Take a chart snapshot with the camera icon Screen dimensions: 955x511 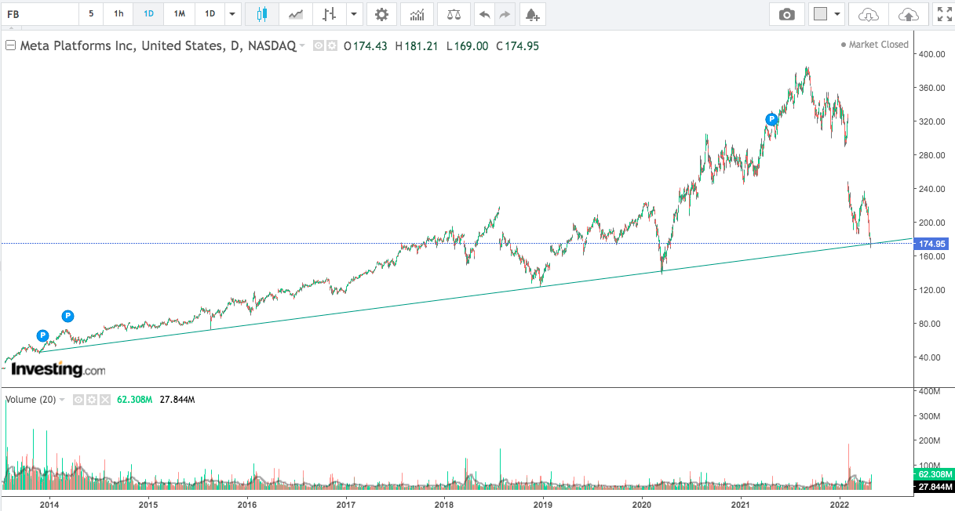(786, 14)
